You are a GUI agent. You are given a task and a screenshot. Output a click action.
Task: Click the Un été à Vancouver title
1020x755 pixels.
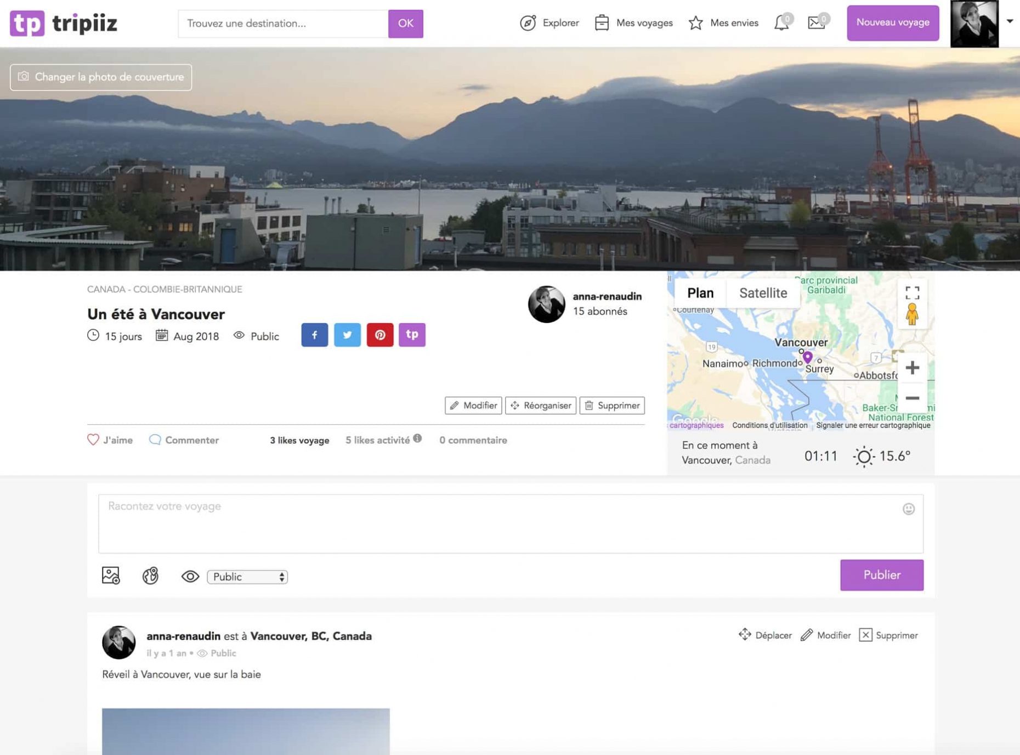[x=156, y=314]
